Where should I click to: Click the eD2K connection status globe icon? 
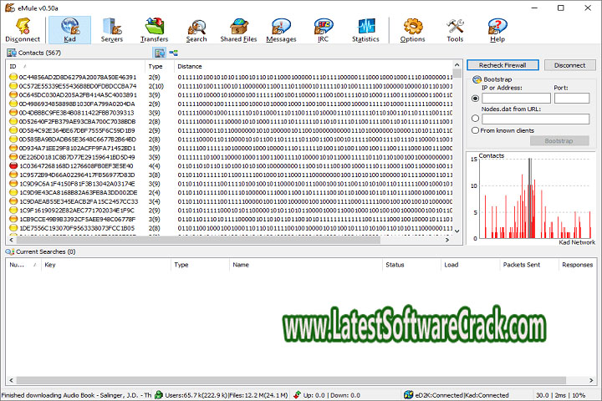[409, 395]
